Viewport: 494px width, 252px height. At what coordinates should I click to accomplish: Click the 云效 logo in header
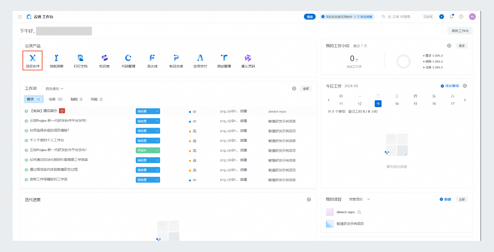click(x=29, y=16)
